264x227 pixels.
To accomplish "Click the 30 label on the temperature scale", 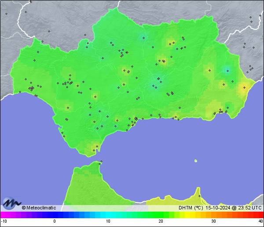I will [213, 221].
